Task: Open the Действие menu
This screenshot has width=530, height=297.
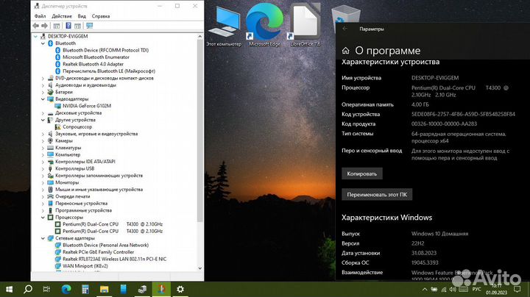Action: (62, 16)
